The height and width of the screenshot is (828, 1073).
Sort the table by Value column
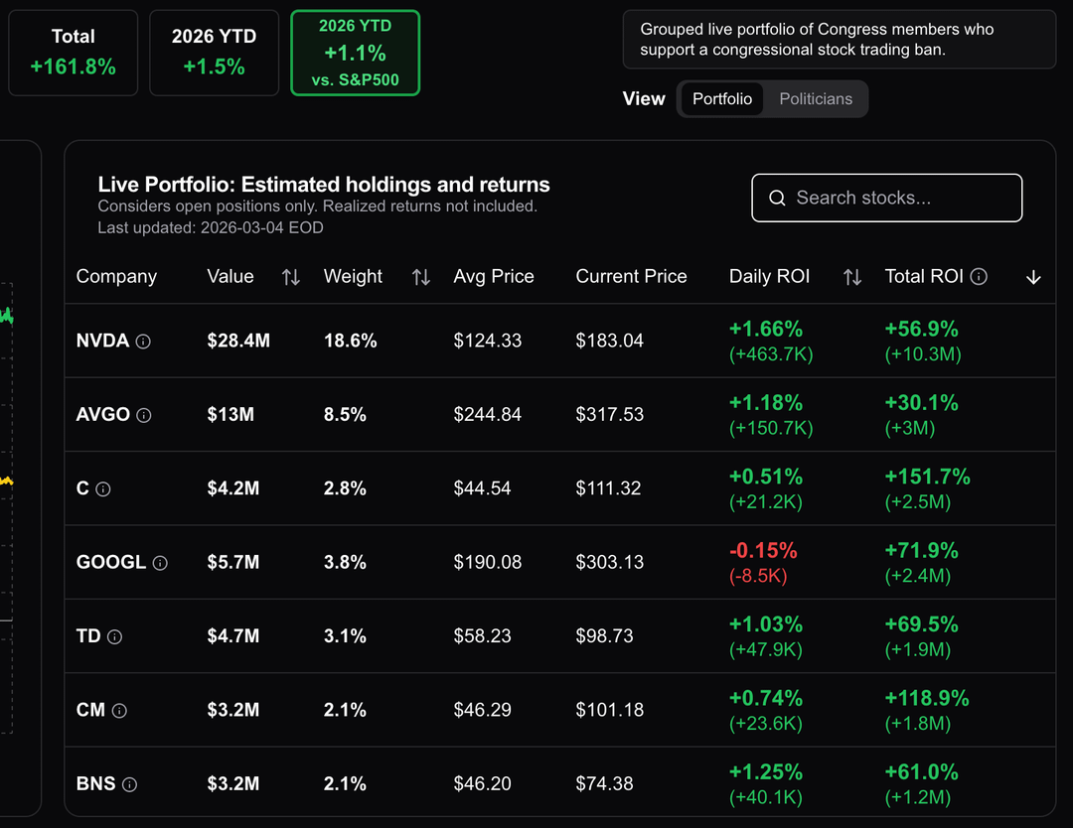click(290, 277)
